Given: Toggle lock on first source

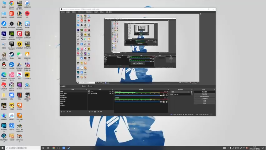Looking at the screenshot, I should point(113,91).
